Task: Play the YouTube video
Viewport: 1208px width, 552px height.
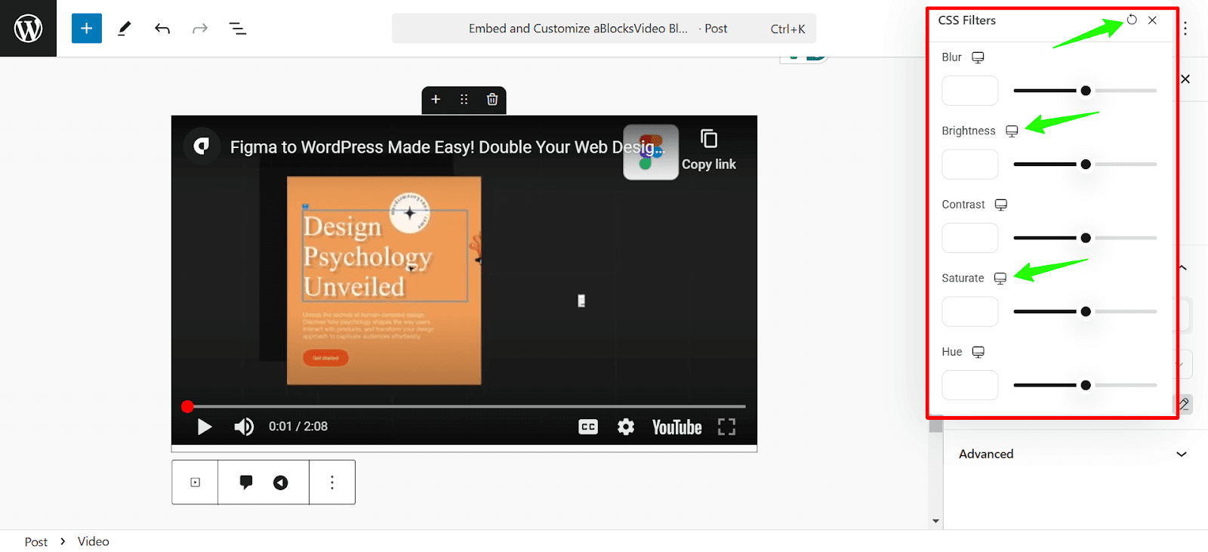Action: (x=204, y=427)
